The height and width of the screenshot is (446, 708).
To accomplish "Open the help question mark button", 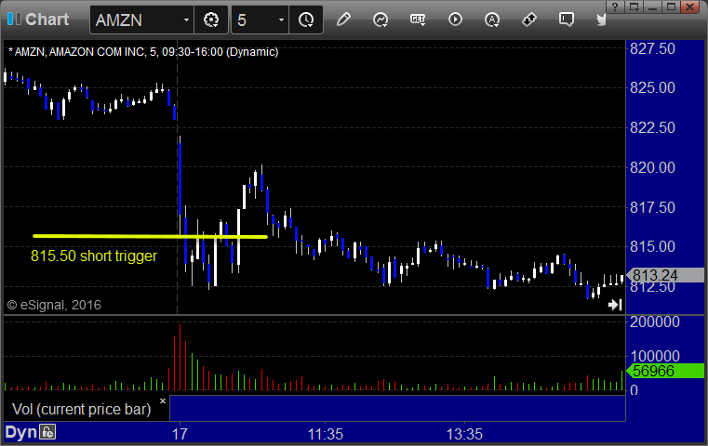I will click(614, 7).
